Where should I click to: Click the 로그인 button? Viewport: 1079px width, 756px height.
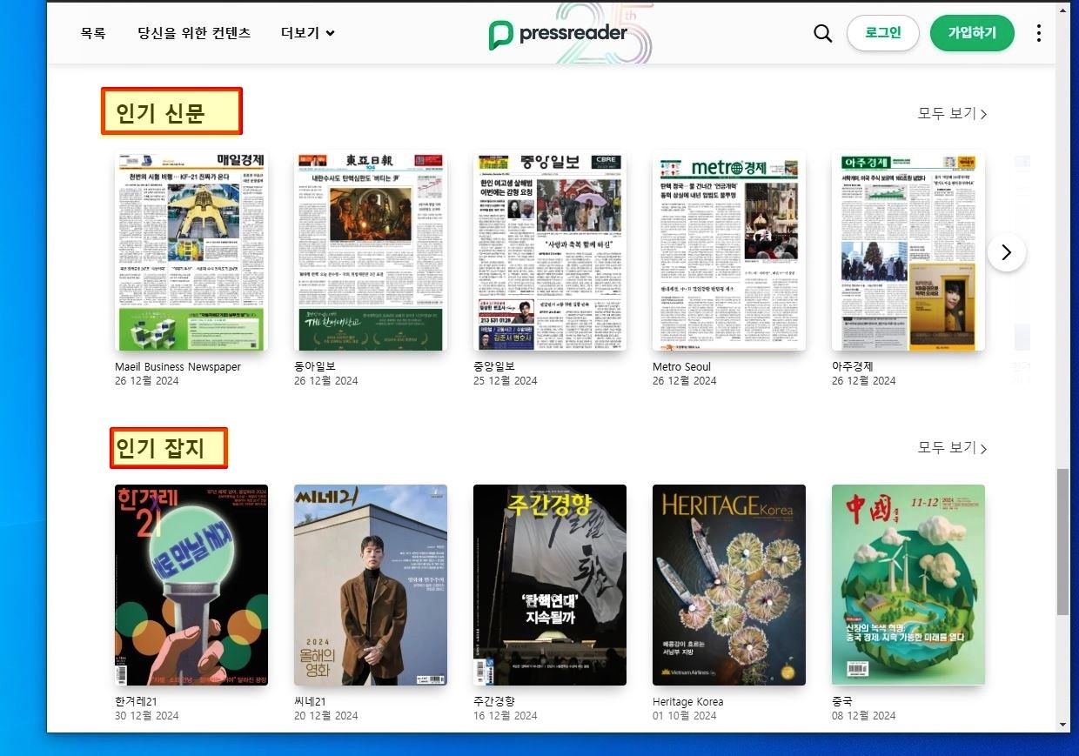[883, 33]
